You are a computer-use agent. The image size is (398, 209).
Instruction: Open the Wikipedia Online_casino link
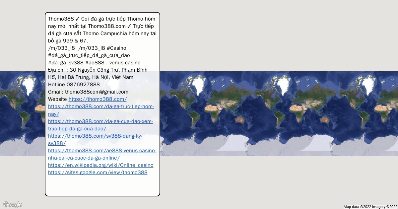pos(101,165)
